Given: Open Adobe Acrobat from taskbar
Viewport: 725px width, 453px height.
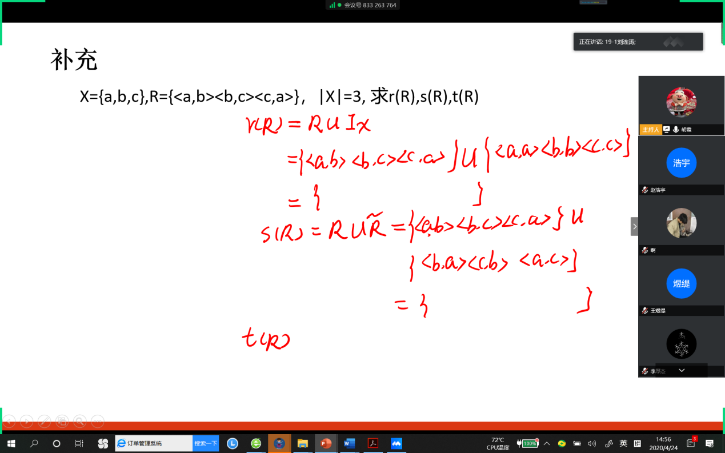Looking at the screenshot, I should pyautogui.click(x=373, y=443).
